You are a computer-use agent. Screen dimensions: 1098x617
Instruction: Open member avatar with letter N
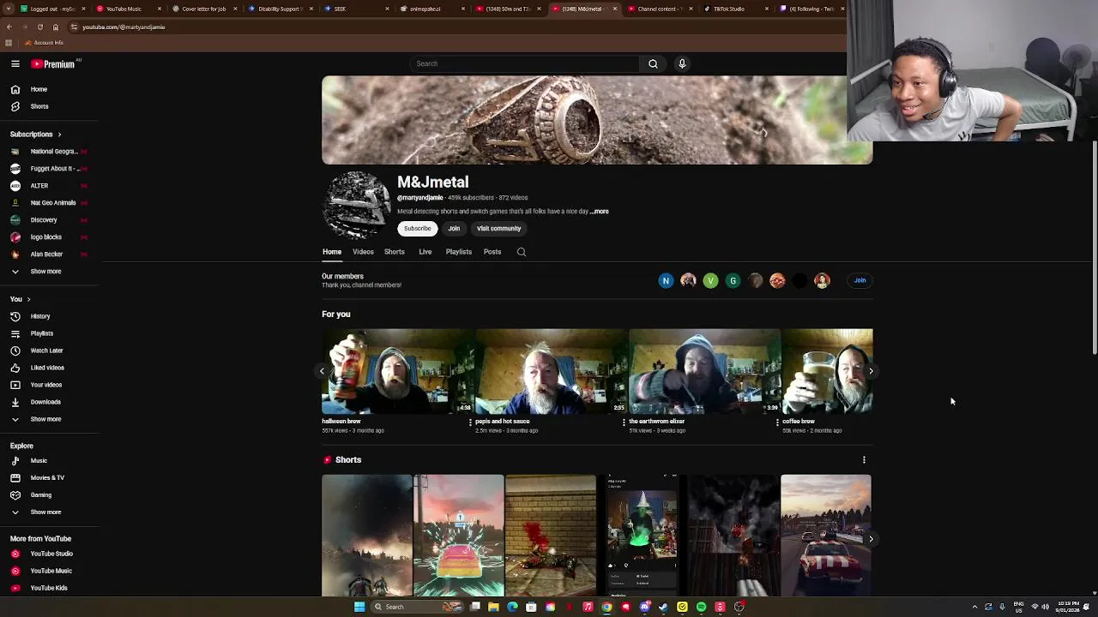point(666,280)
